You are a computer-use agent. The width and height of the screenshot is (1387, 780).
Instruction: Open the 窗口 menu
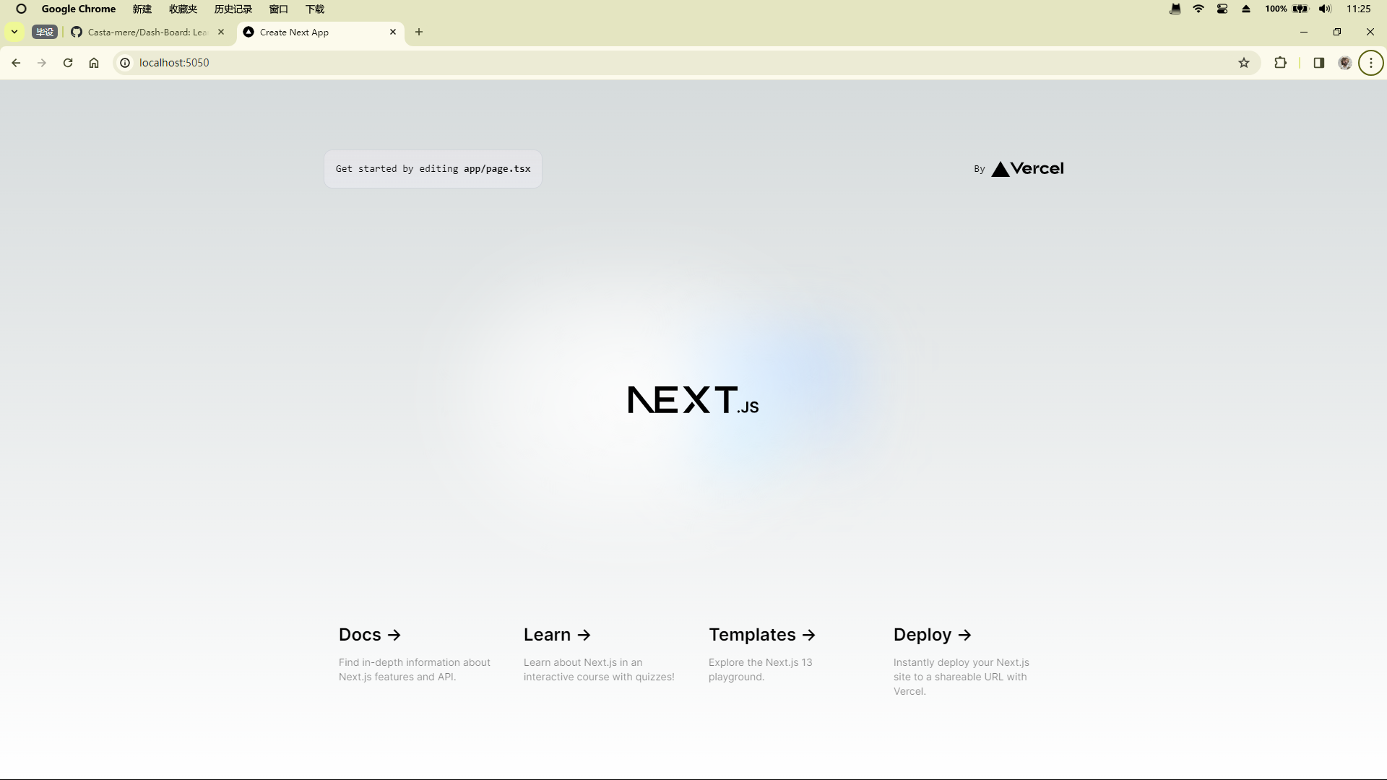coord(279,9)
